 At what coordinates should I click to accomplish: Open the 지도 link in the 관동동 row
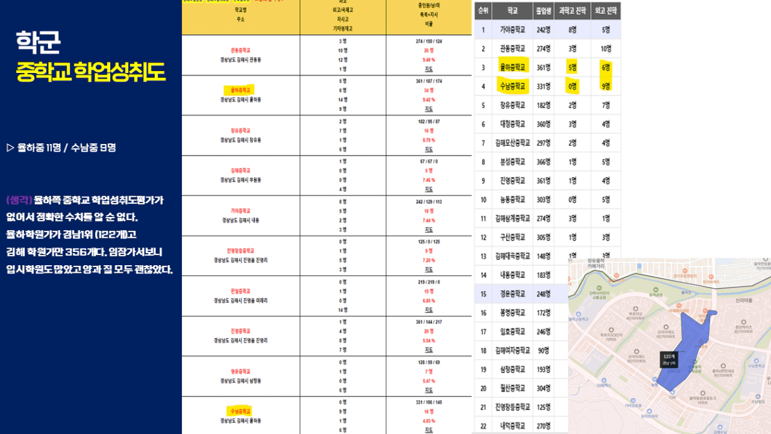tap(429, 69)
